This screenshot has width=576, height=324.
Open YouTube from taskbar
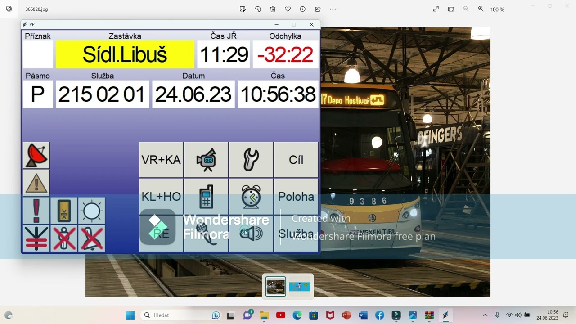tap(281, 315)
